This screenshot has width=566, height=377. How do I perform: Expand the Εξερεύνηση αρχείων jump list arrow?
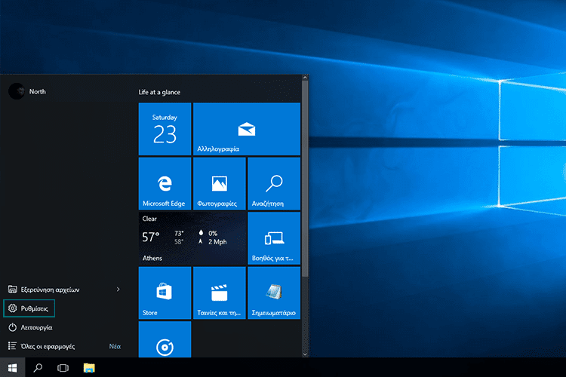[118, 290]
